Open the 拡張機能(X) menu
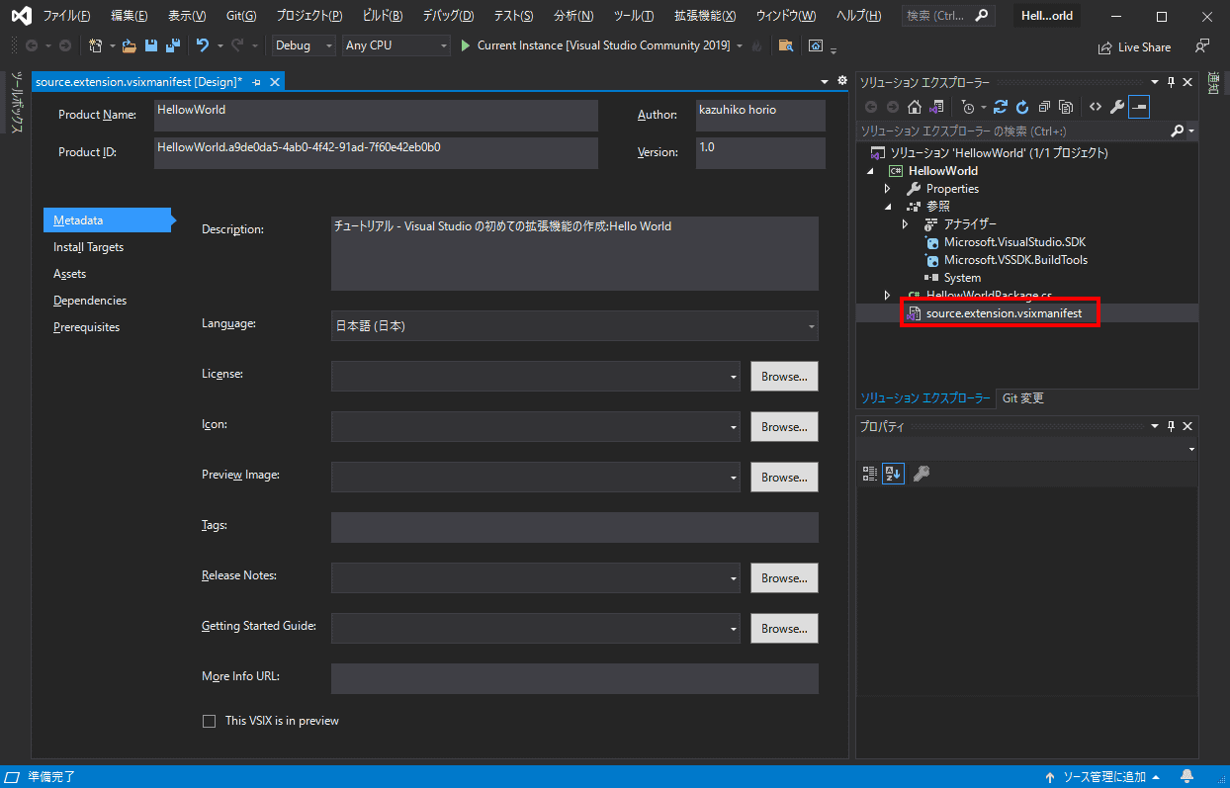1230x788 pixels. point(705,16)
